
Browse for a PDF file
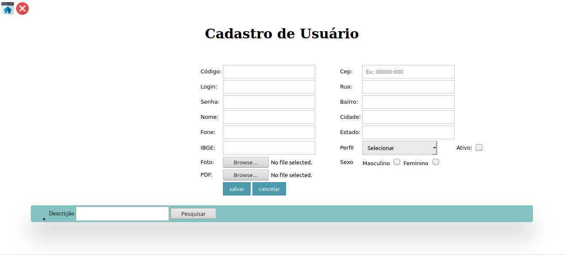246,175
